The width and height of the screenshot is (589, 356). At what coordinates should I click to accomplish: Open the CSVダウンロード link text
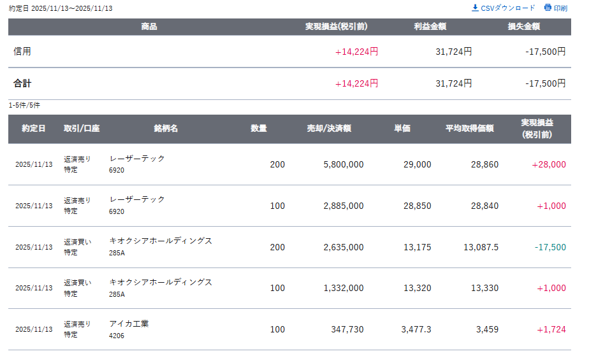(507, 8)
